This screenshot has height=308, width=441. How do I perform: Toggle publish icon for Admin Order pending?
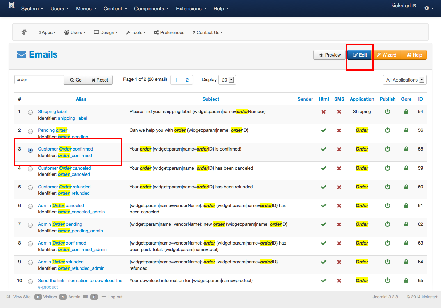click(387, 224)
